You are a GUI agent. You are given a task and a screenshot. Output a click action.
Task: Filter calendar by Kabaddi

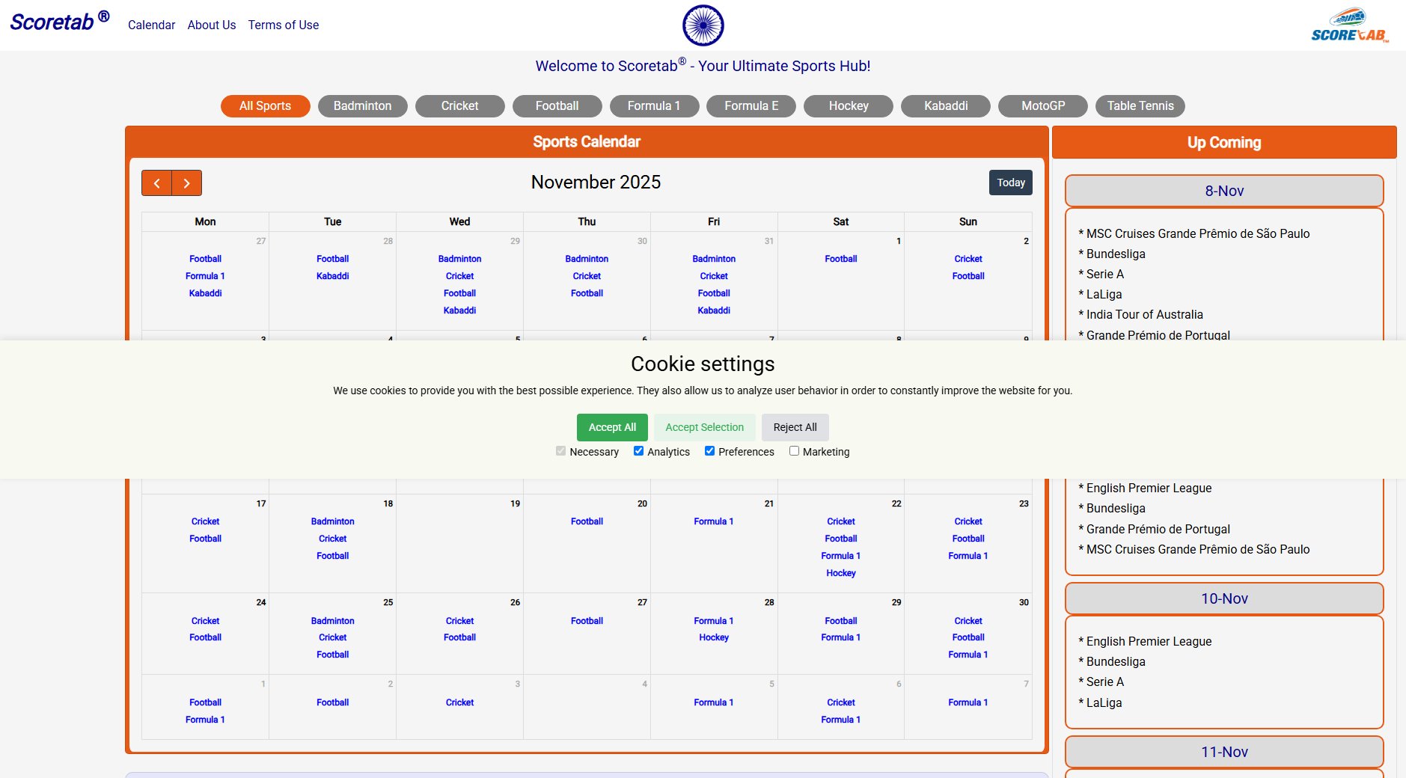(x=944, y=105)
